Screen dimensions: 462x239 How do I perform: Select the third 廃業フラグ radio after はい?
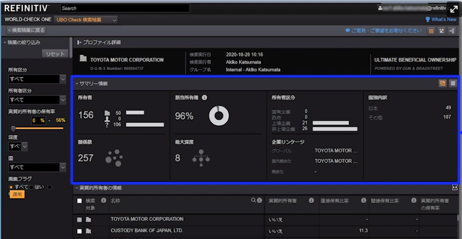coord(50,187)
